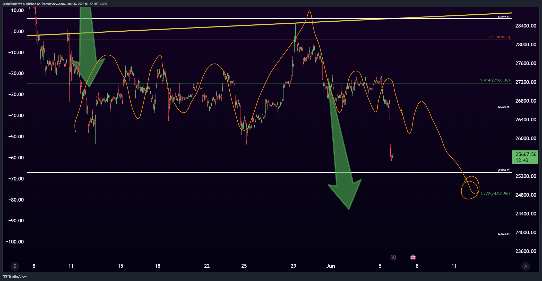Image resolution: width=542 pixels, height=281 pixels.
Task: Click the Z timezone button
Action: (15, 266)
